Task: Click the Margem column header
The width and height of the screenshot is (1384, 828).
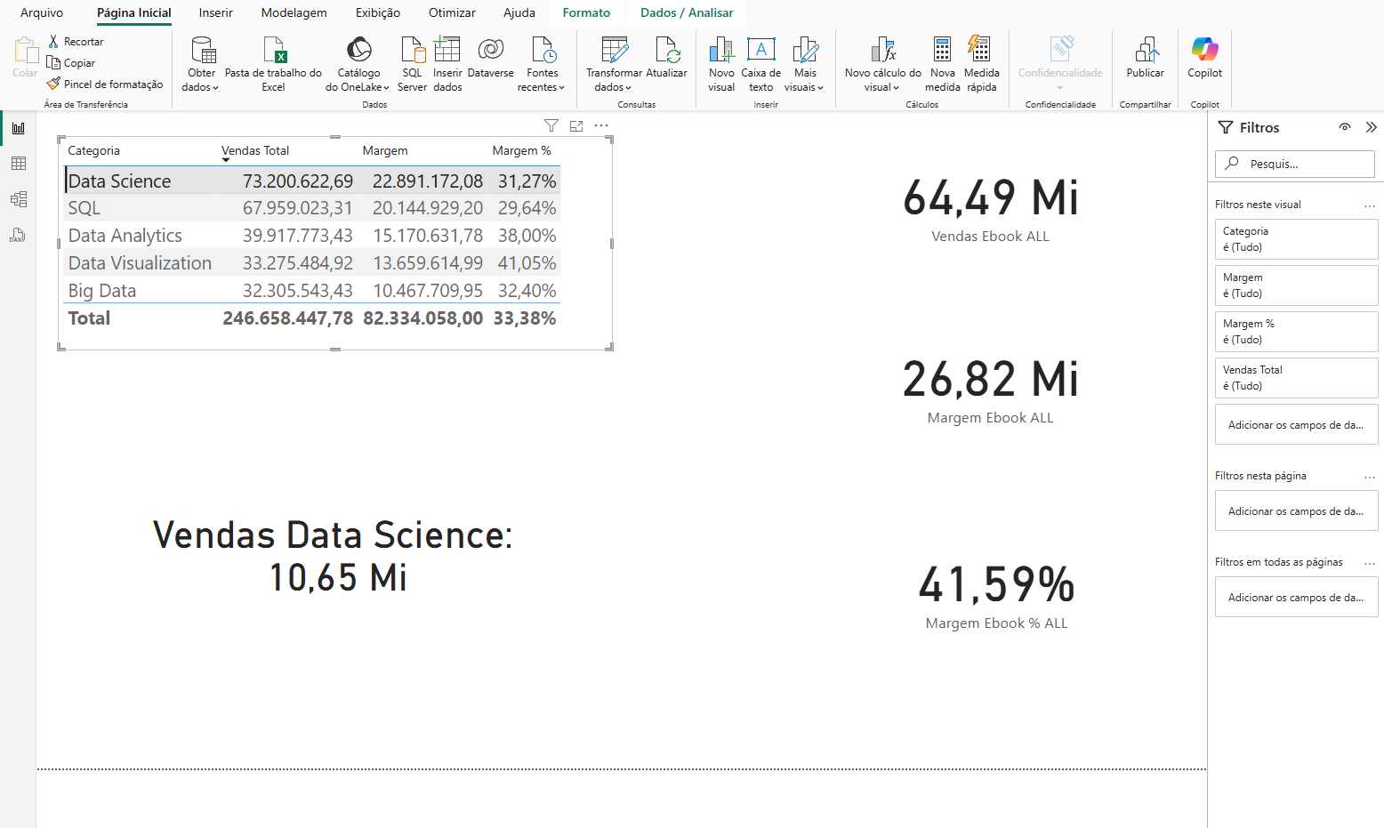Action: click(385, 151)
